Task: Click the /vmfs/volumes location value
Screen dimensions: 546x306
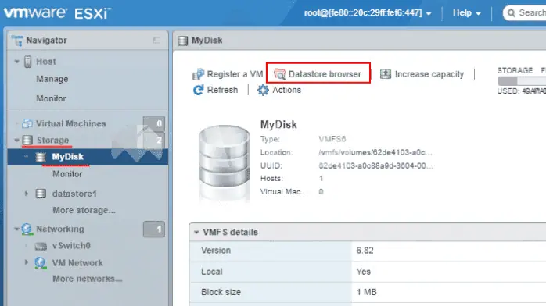Action: click(x=375, y=152)
